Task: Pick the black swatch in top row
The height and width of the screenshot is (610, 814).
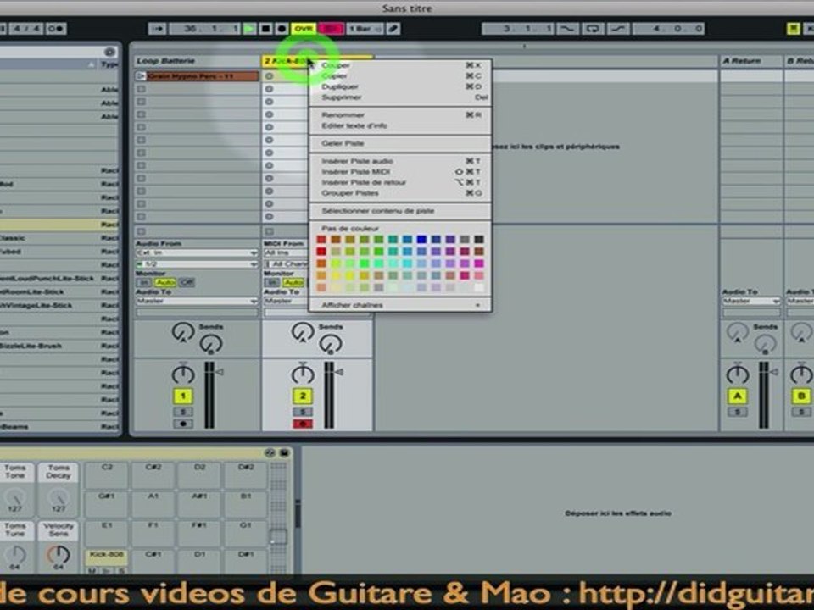Action: point(478,239)
